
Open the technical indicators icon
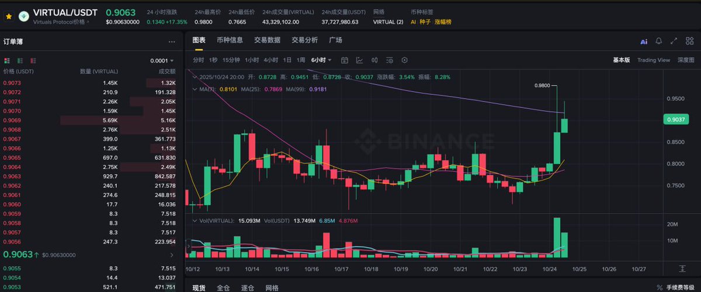click(x=389, y=60)
